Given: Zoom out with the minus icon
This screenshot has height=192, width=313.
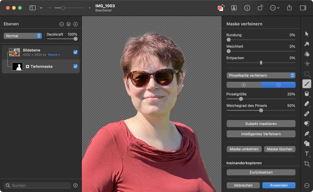Looking at the screenshot, I should (50, 8).
